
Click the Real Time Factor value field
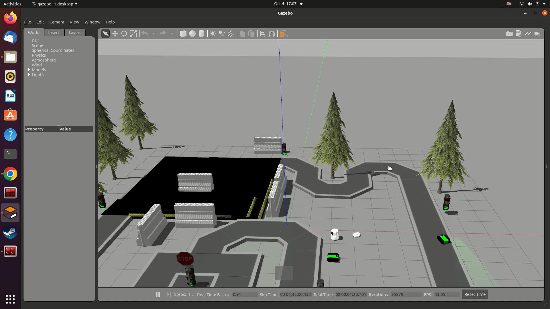(x=245, y=294)
